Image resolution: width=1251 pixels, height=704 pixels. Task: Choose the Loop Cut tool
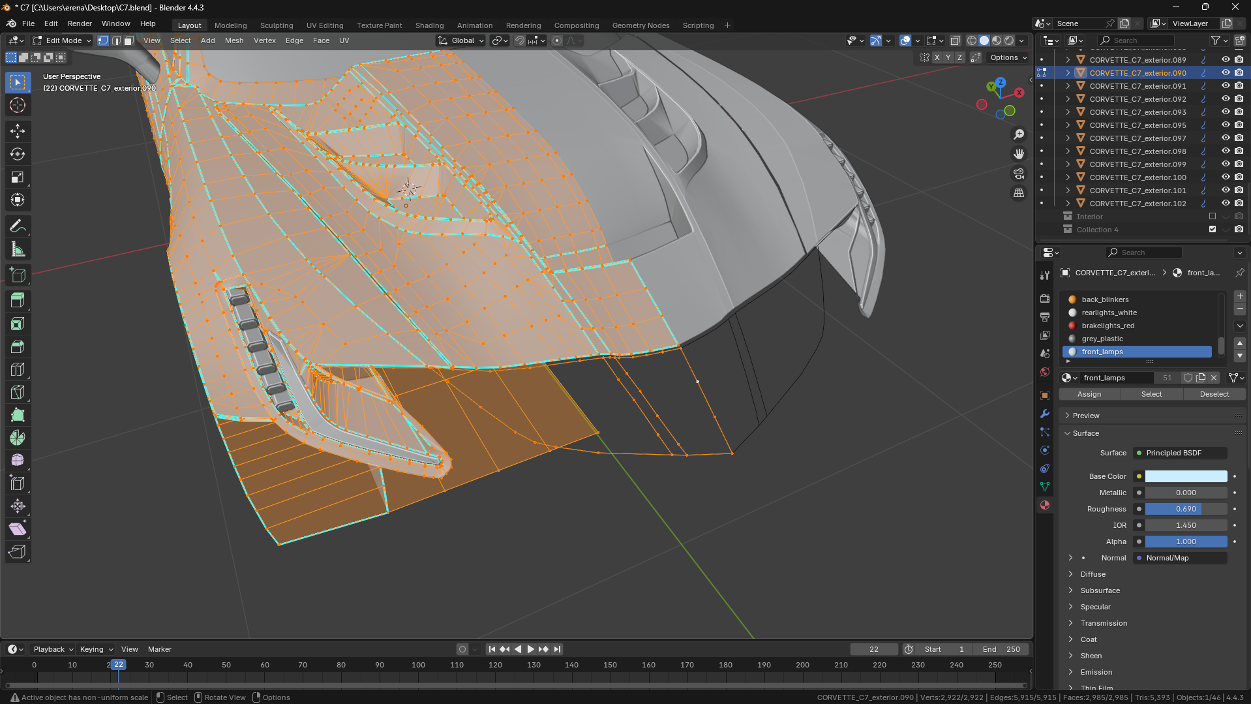point(18,369)
